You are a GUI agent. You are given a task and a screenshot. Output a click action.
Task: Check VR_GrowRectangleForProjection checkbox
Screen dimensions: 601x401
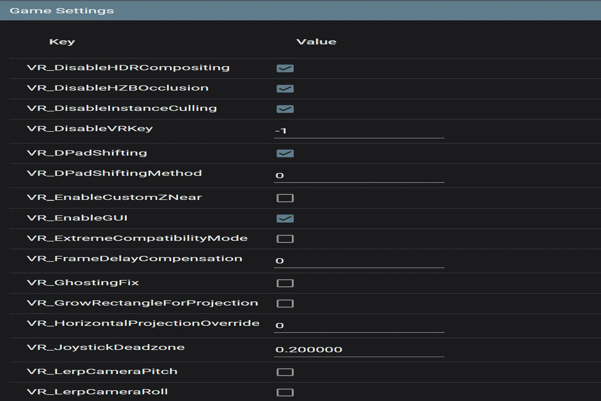point(285,303)
